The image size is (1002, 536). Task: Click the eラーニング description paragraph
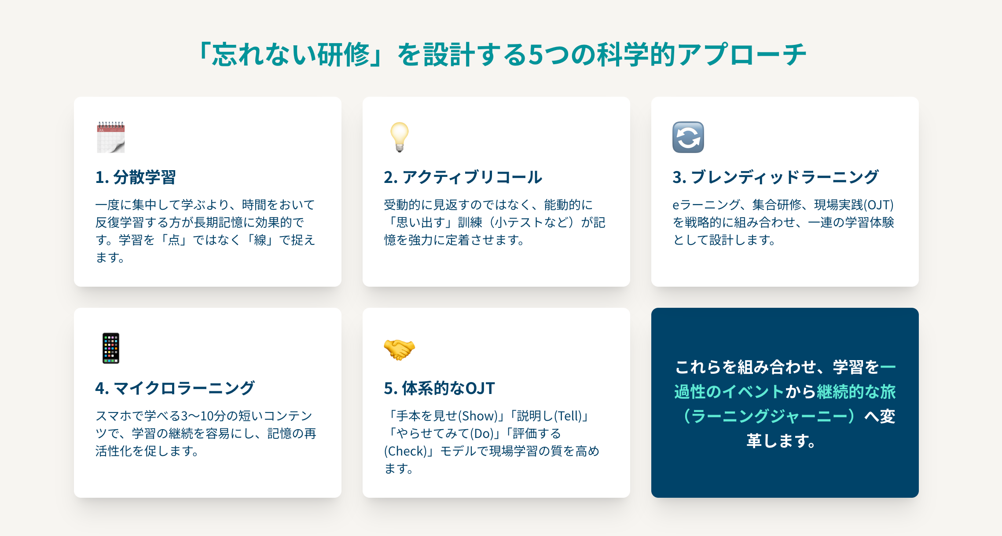tap(783, 222)
